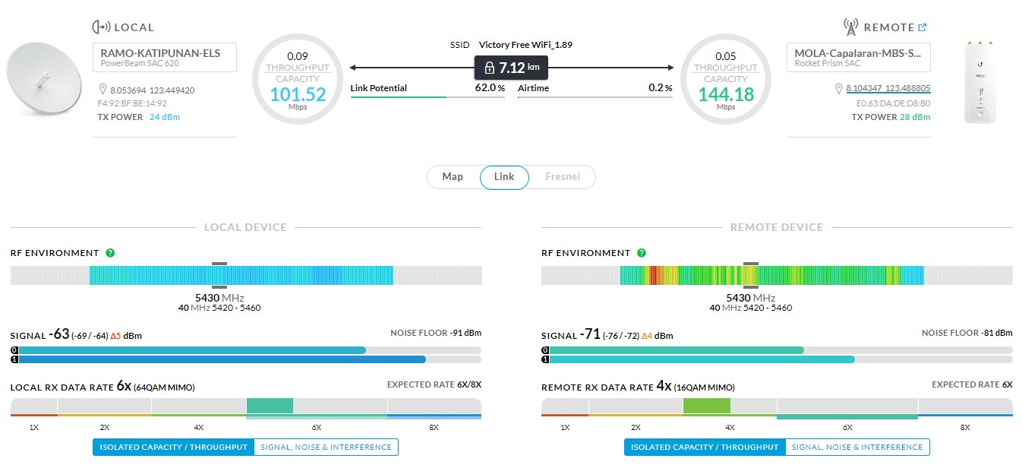Open the Fresnel view tab

point(562,177)
